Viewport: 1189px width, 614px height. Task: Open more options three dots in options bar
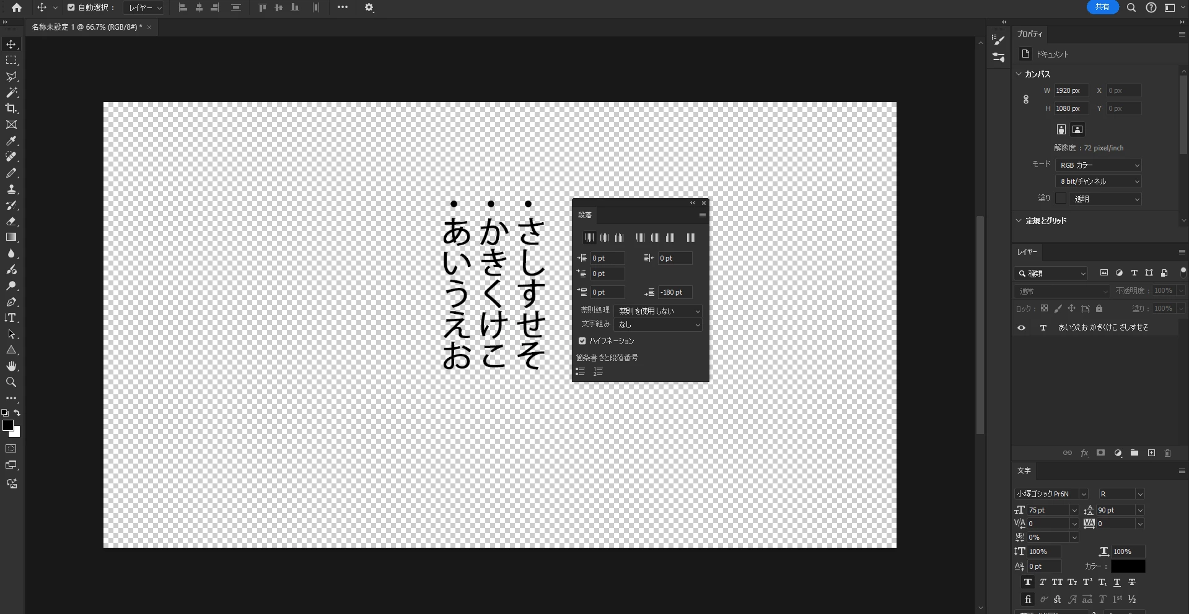tap(343, 7)
